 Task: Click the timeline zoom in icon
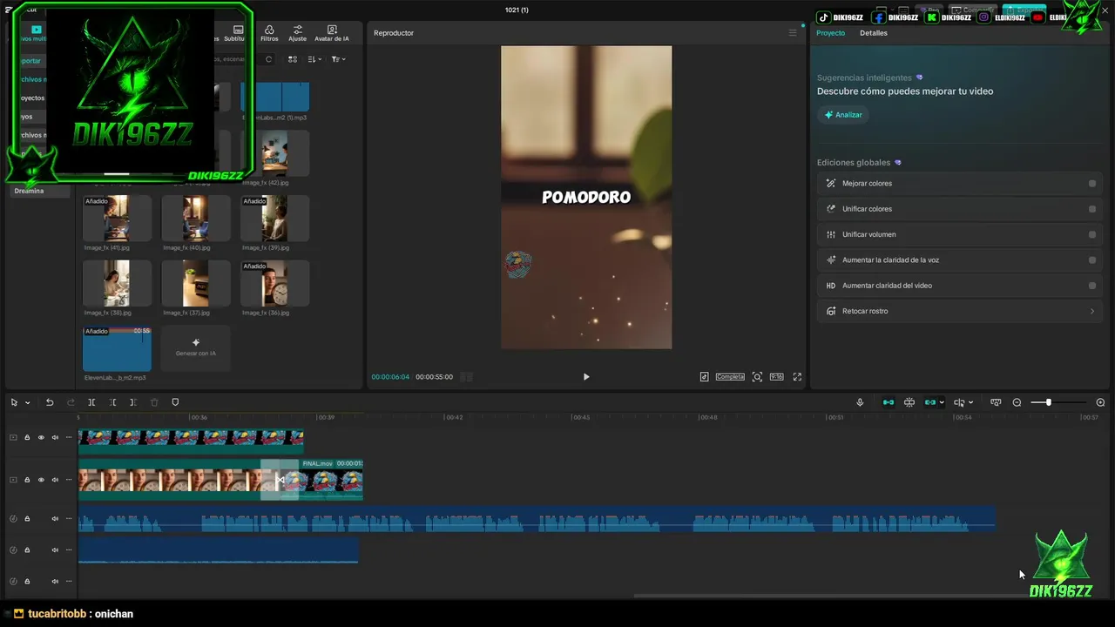pyautogui.click(x=1100, y=402)
